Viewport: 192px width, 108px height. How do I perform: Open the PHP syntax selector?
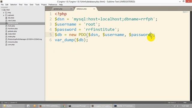185,103
